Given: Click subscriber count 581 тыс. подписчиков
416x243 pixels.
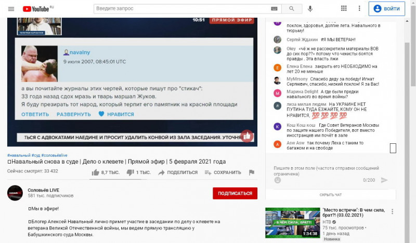Looking at the screenshot, I should click(50, 196).
